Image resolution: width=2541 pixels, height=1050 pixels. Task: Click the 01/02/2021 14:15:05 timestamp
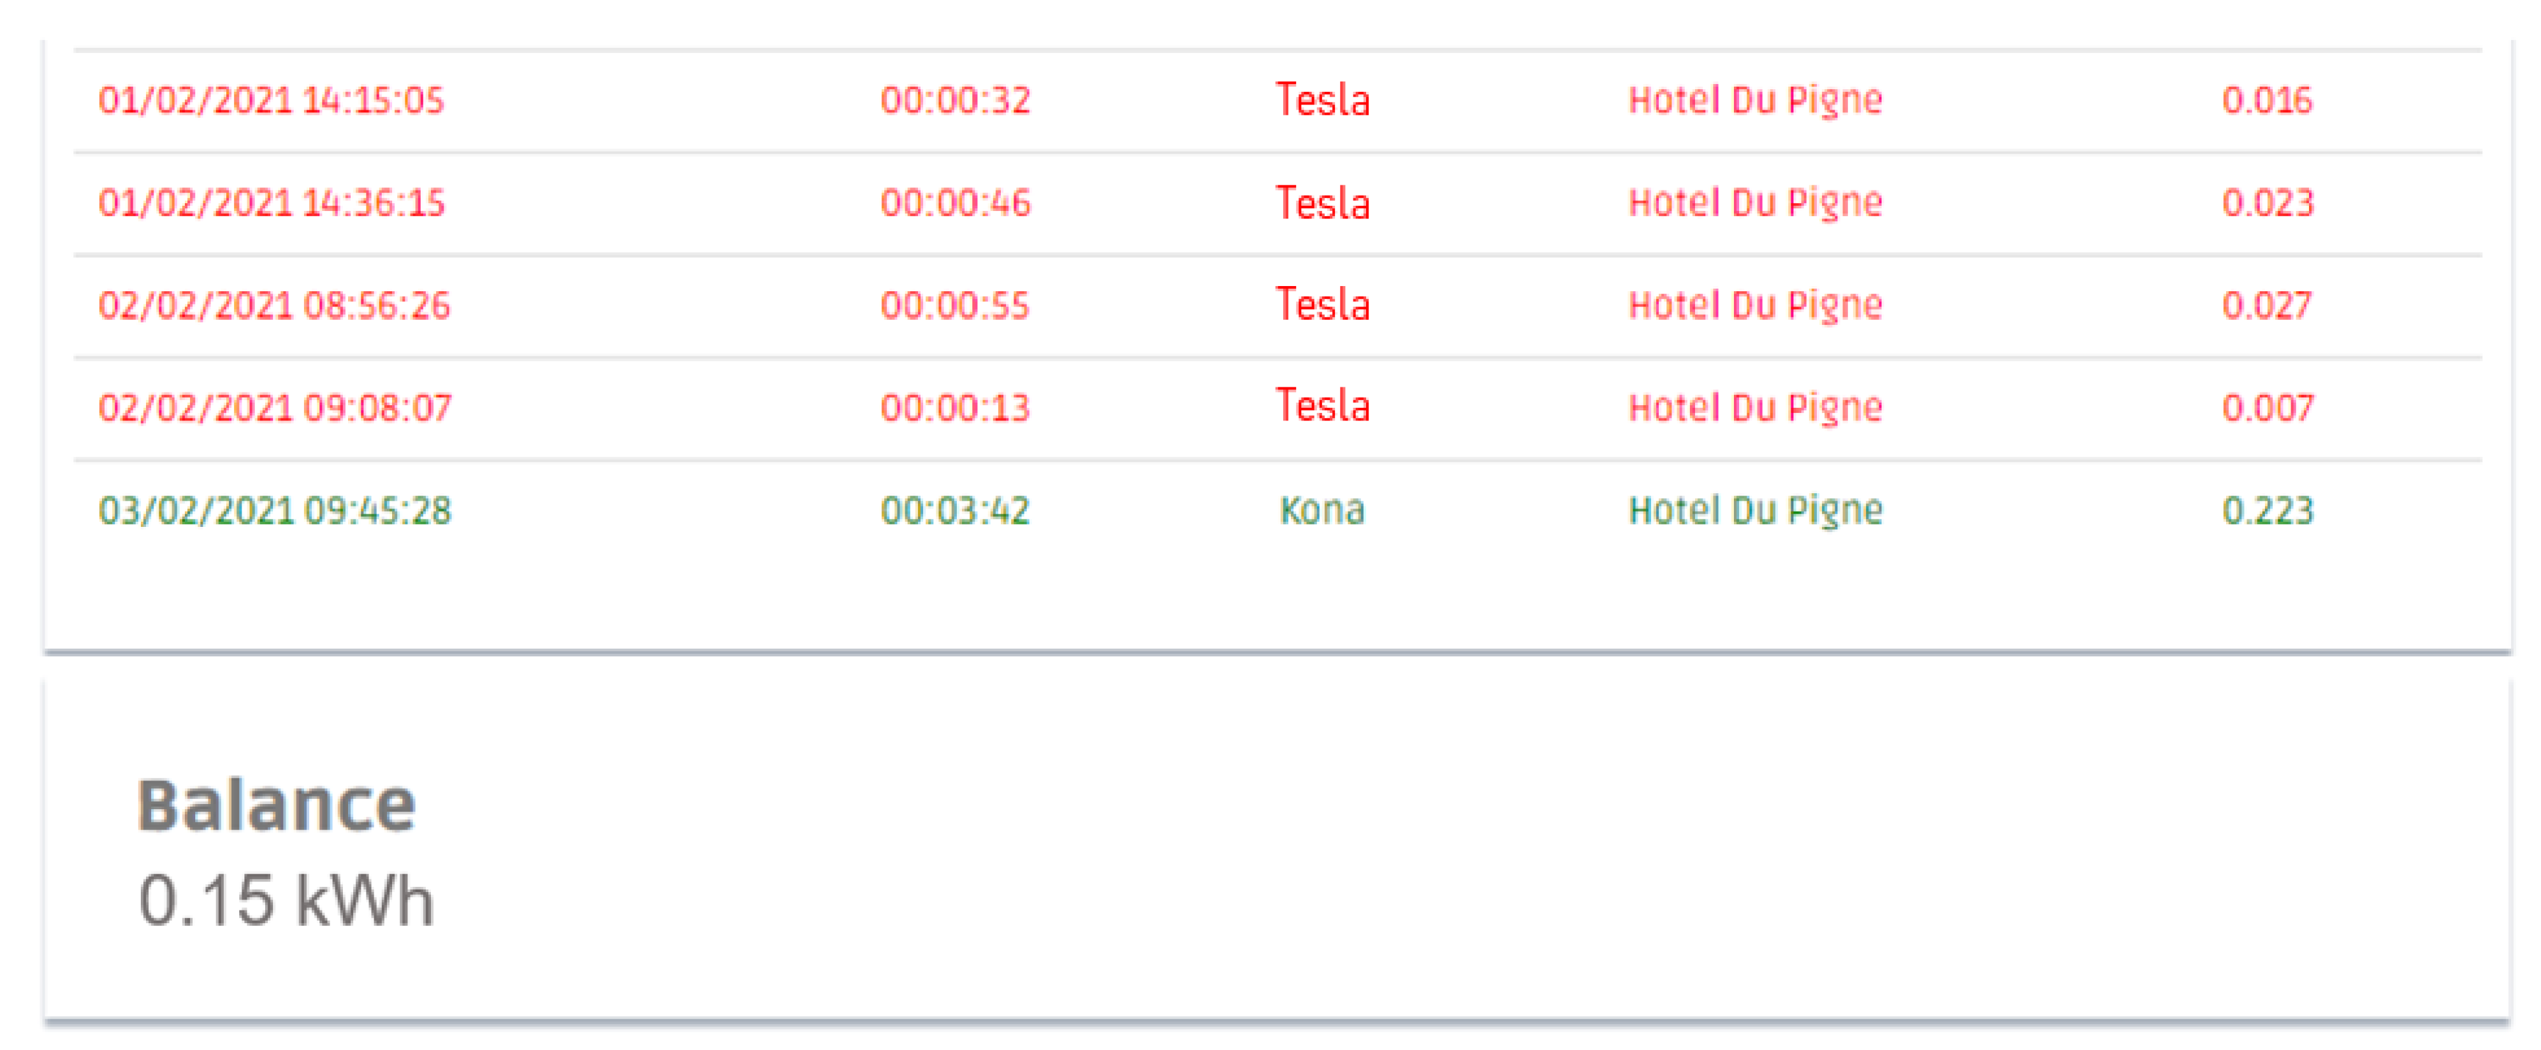[272, 101]
